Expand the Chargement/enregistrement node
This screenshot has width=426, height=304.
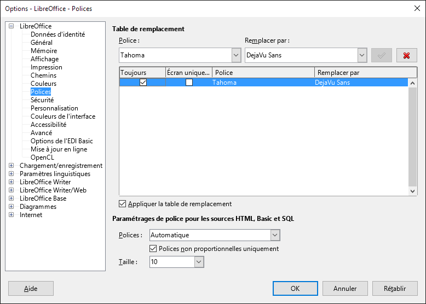(11, 166)
